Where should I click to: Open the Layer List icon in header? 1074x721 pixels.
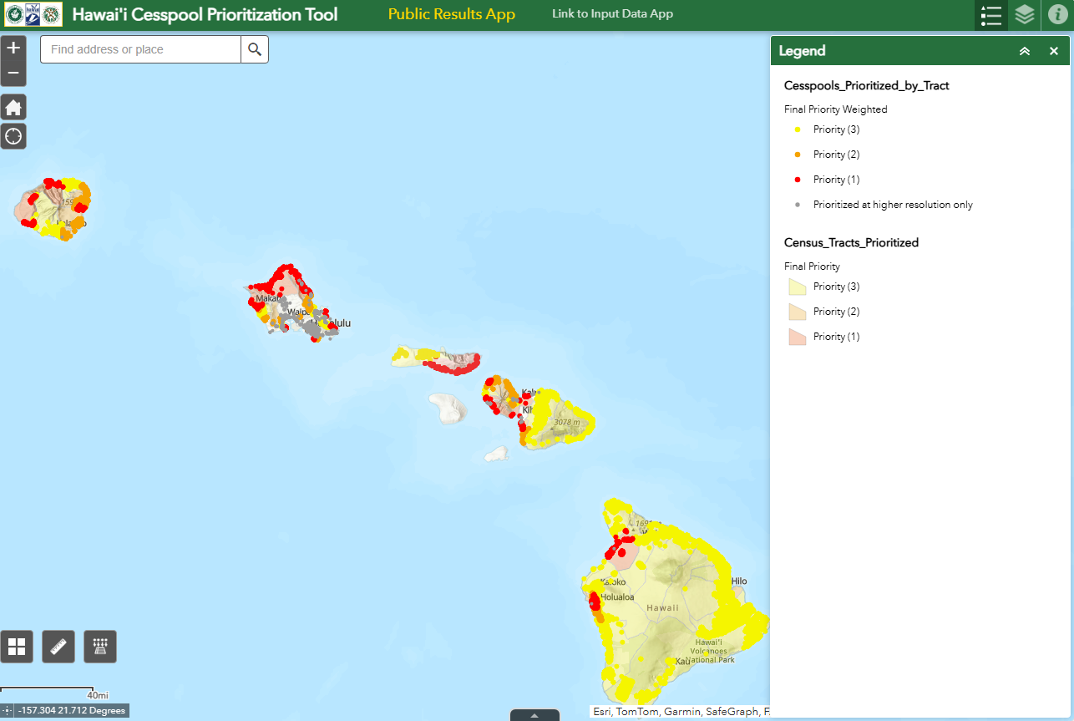(1025, 15)
